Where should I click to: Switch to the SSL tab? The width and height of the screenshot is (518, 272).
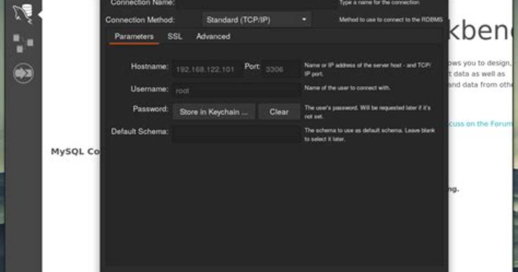tap(175, 36)
